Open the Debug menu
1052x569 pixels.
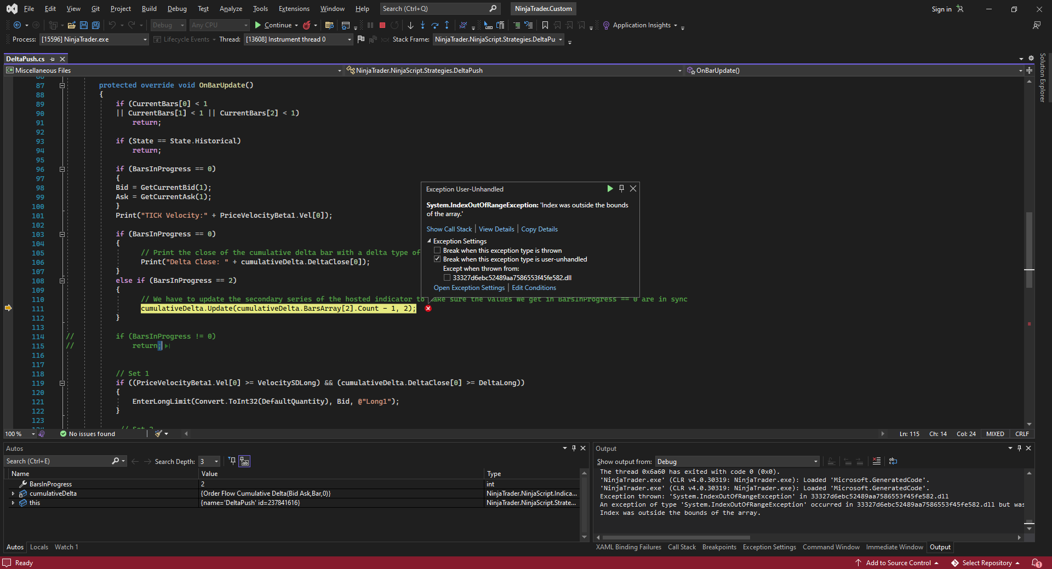click(177, 9)
